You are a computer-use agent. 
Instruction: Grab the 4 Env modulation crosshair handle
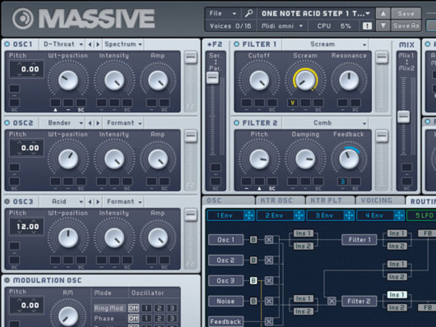point(399,216)
